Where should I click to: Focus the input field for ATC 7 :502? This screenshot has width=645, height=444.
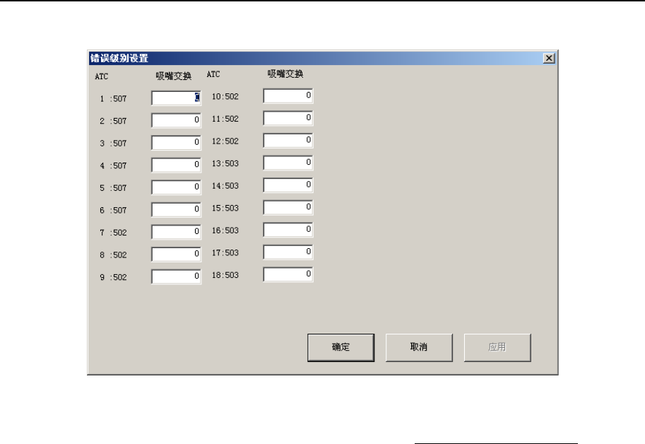(176, 232)
